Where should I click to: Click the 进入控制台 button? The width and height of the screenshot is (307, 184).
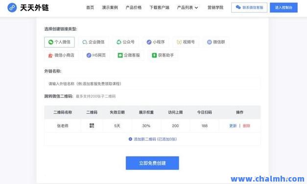coord(283,8)
